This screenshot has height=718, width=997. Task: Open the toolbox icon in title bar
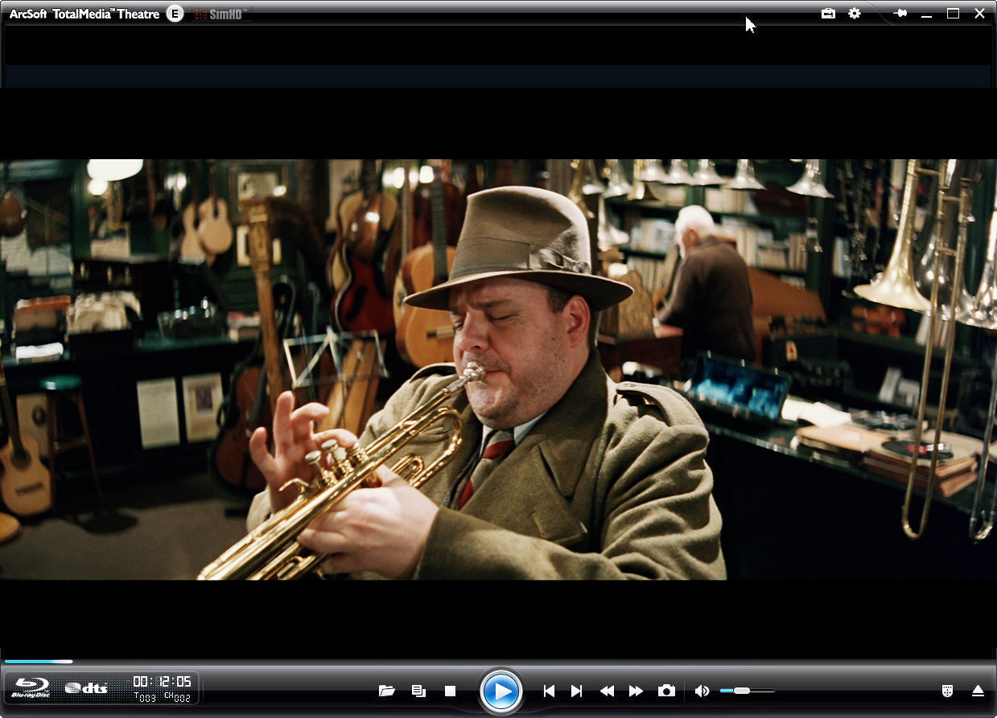(x=828, y=14)
